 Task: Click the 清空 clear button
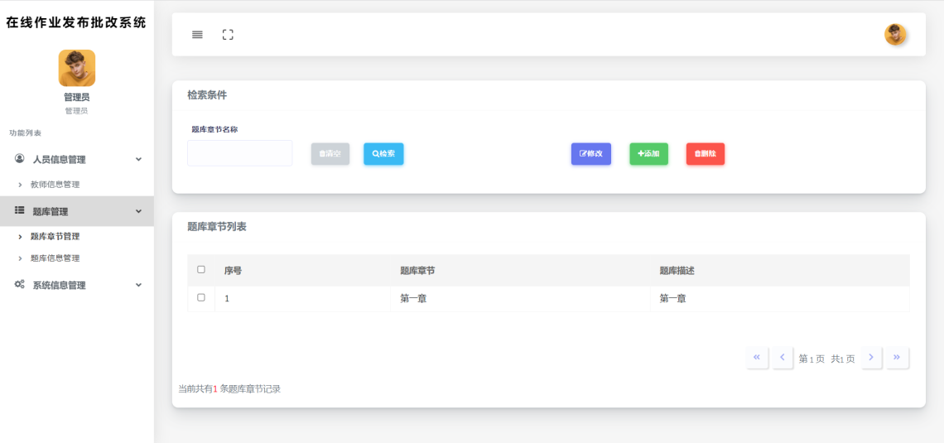point(330,153)
